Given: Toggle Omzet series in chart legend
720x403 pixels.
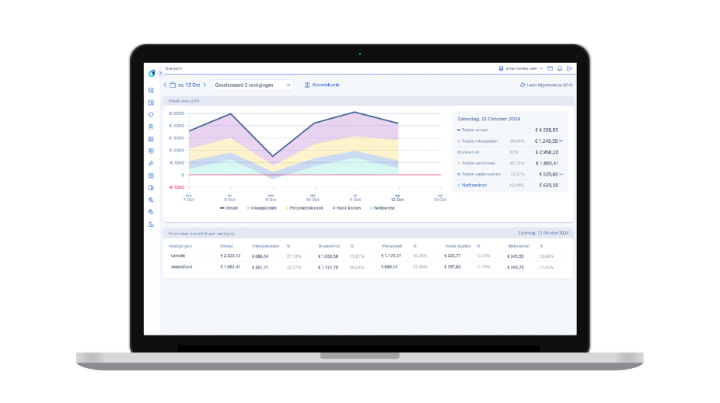Looking at the screenshot, I should [228, 208].
